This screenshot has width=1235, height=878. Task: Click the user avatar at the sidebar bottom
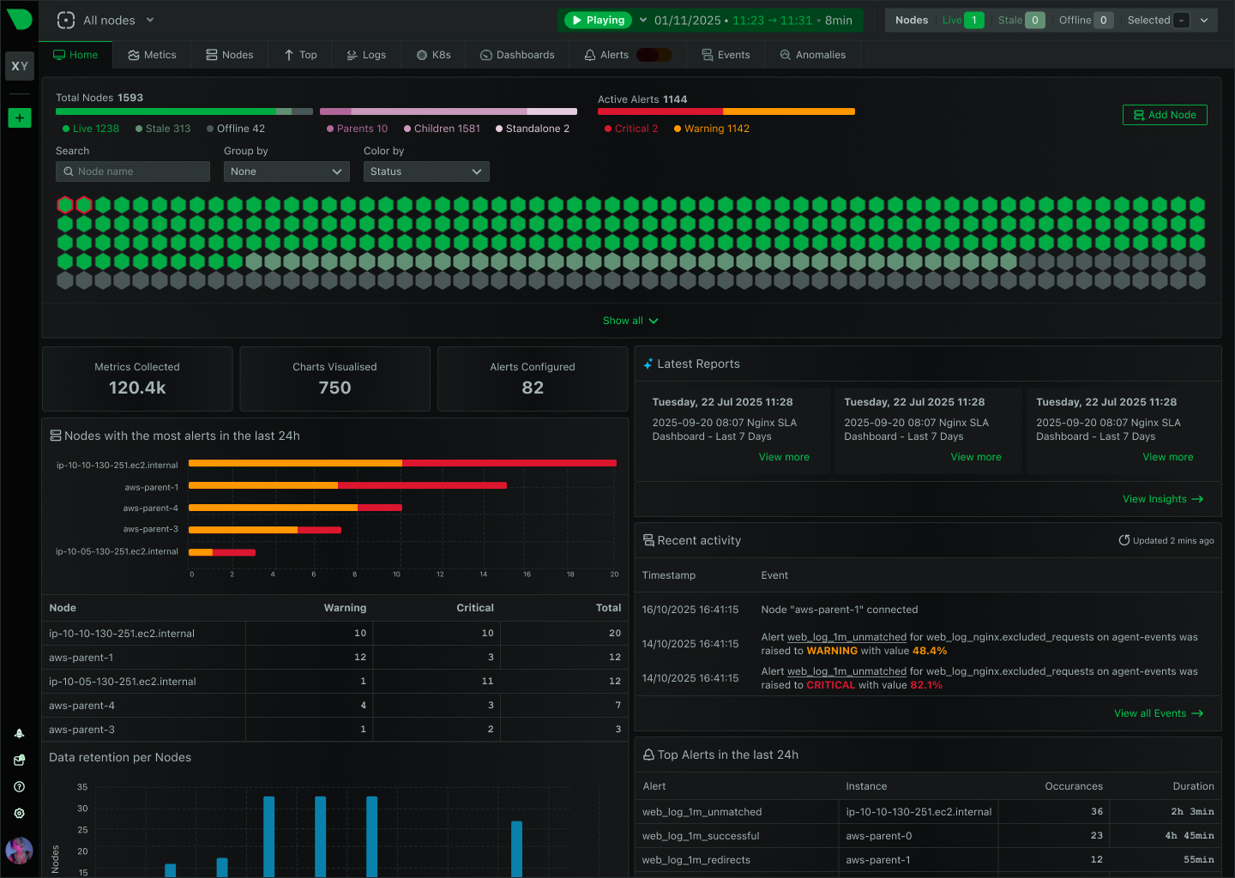pos(19,851)
